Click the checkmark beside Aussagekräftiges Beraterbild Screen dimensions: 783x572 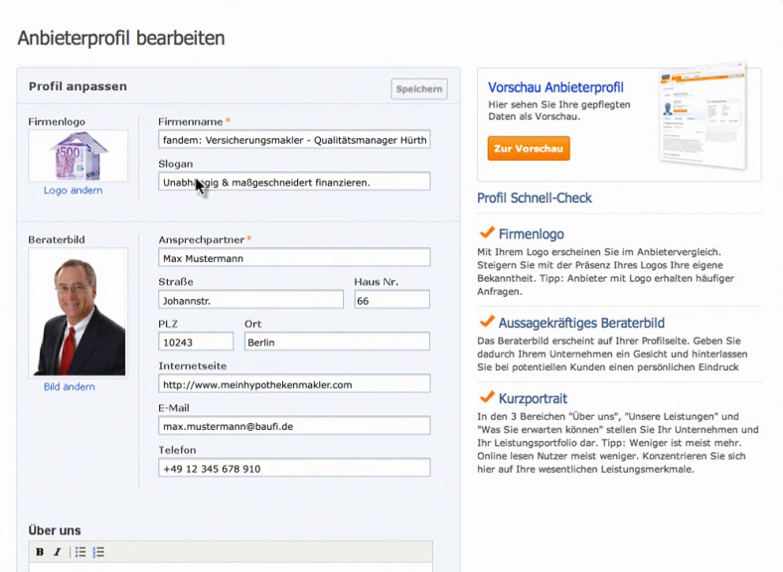click(487, 322)
